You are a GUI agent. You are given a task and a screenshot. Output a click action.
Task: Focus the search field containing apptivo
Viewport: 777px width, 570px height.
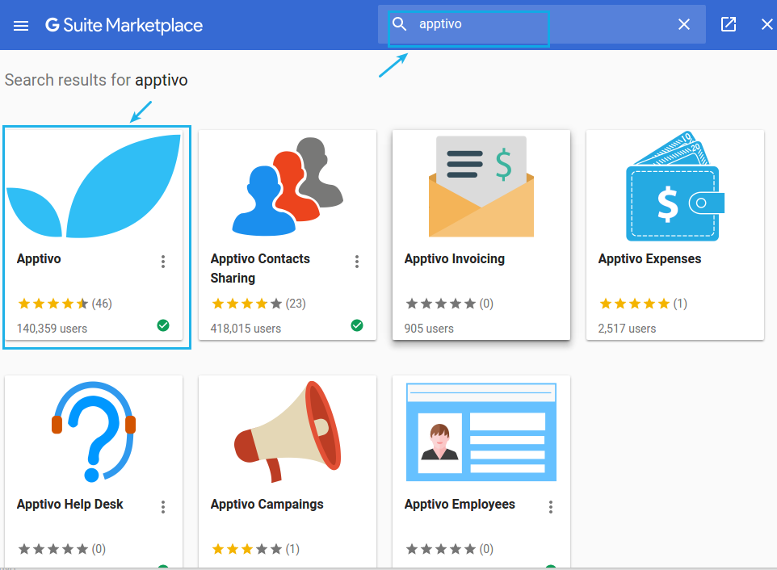[542, 24]
